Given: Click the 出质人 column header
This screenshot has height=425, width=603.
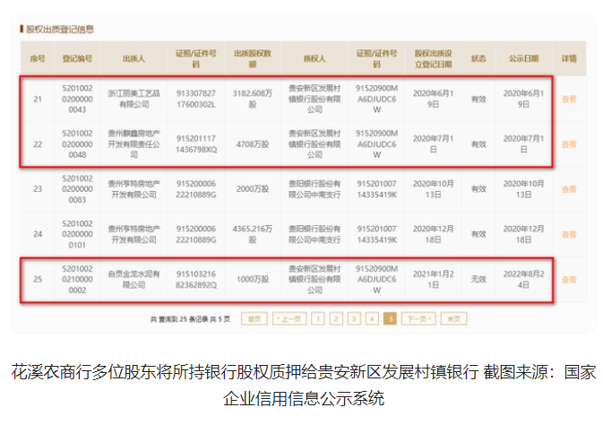Looking at the screenshot, I should coord(134,58).
